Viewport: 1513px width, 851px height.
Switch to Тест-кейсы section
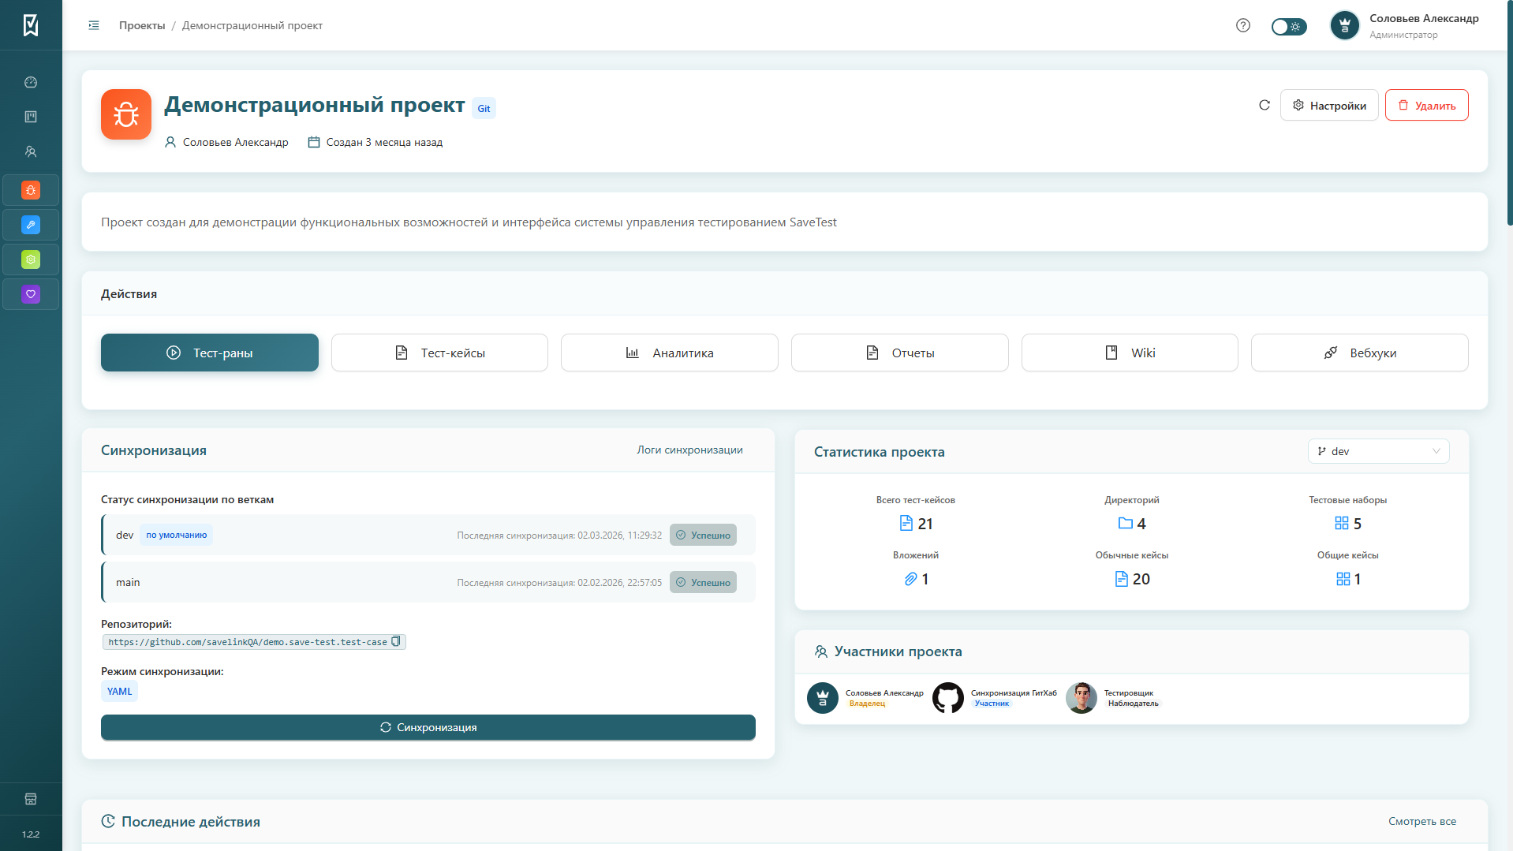439,353
